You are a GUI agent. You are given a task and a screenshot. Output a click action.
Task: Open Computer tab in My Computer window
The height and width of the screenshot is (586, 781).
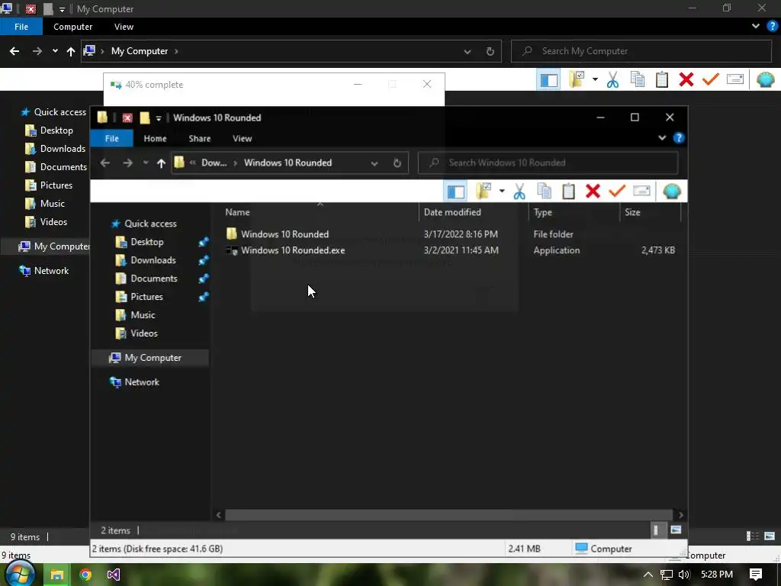point(72,27)
